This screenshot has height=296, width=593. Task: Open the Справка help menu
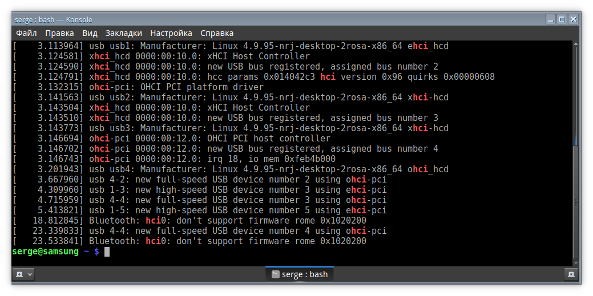click(x=217, y=33)
